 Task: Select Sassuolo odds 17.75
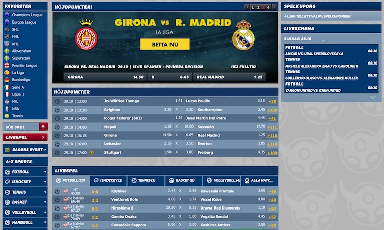[260, 127]
